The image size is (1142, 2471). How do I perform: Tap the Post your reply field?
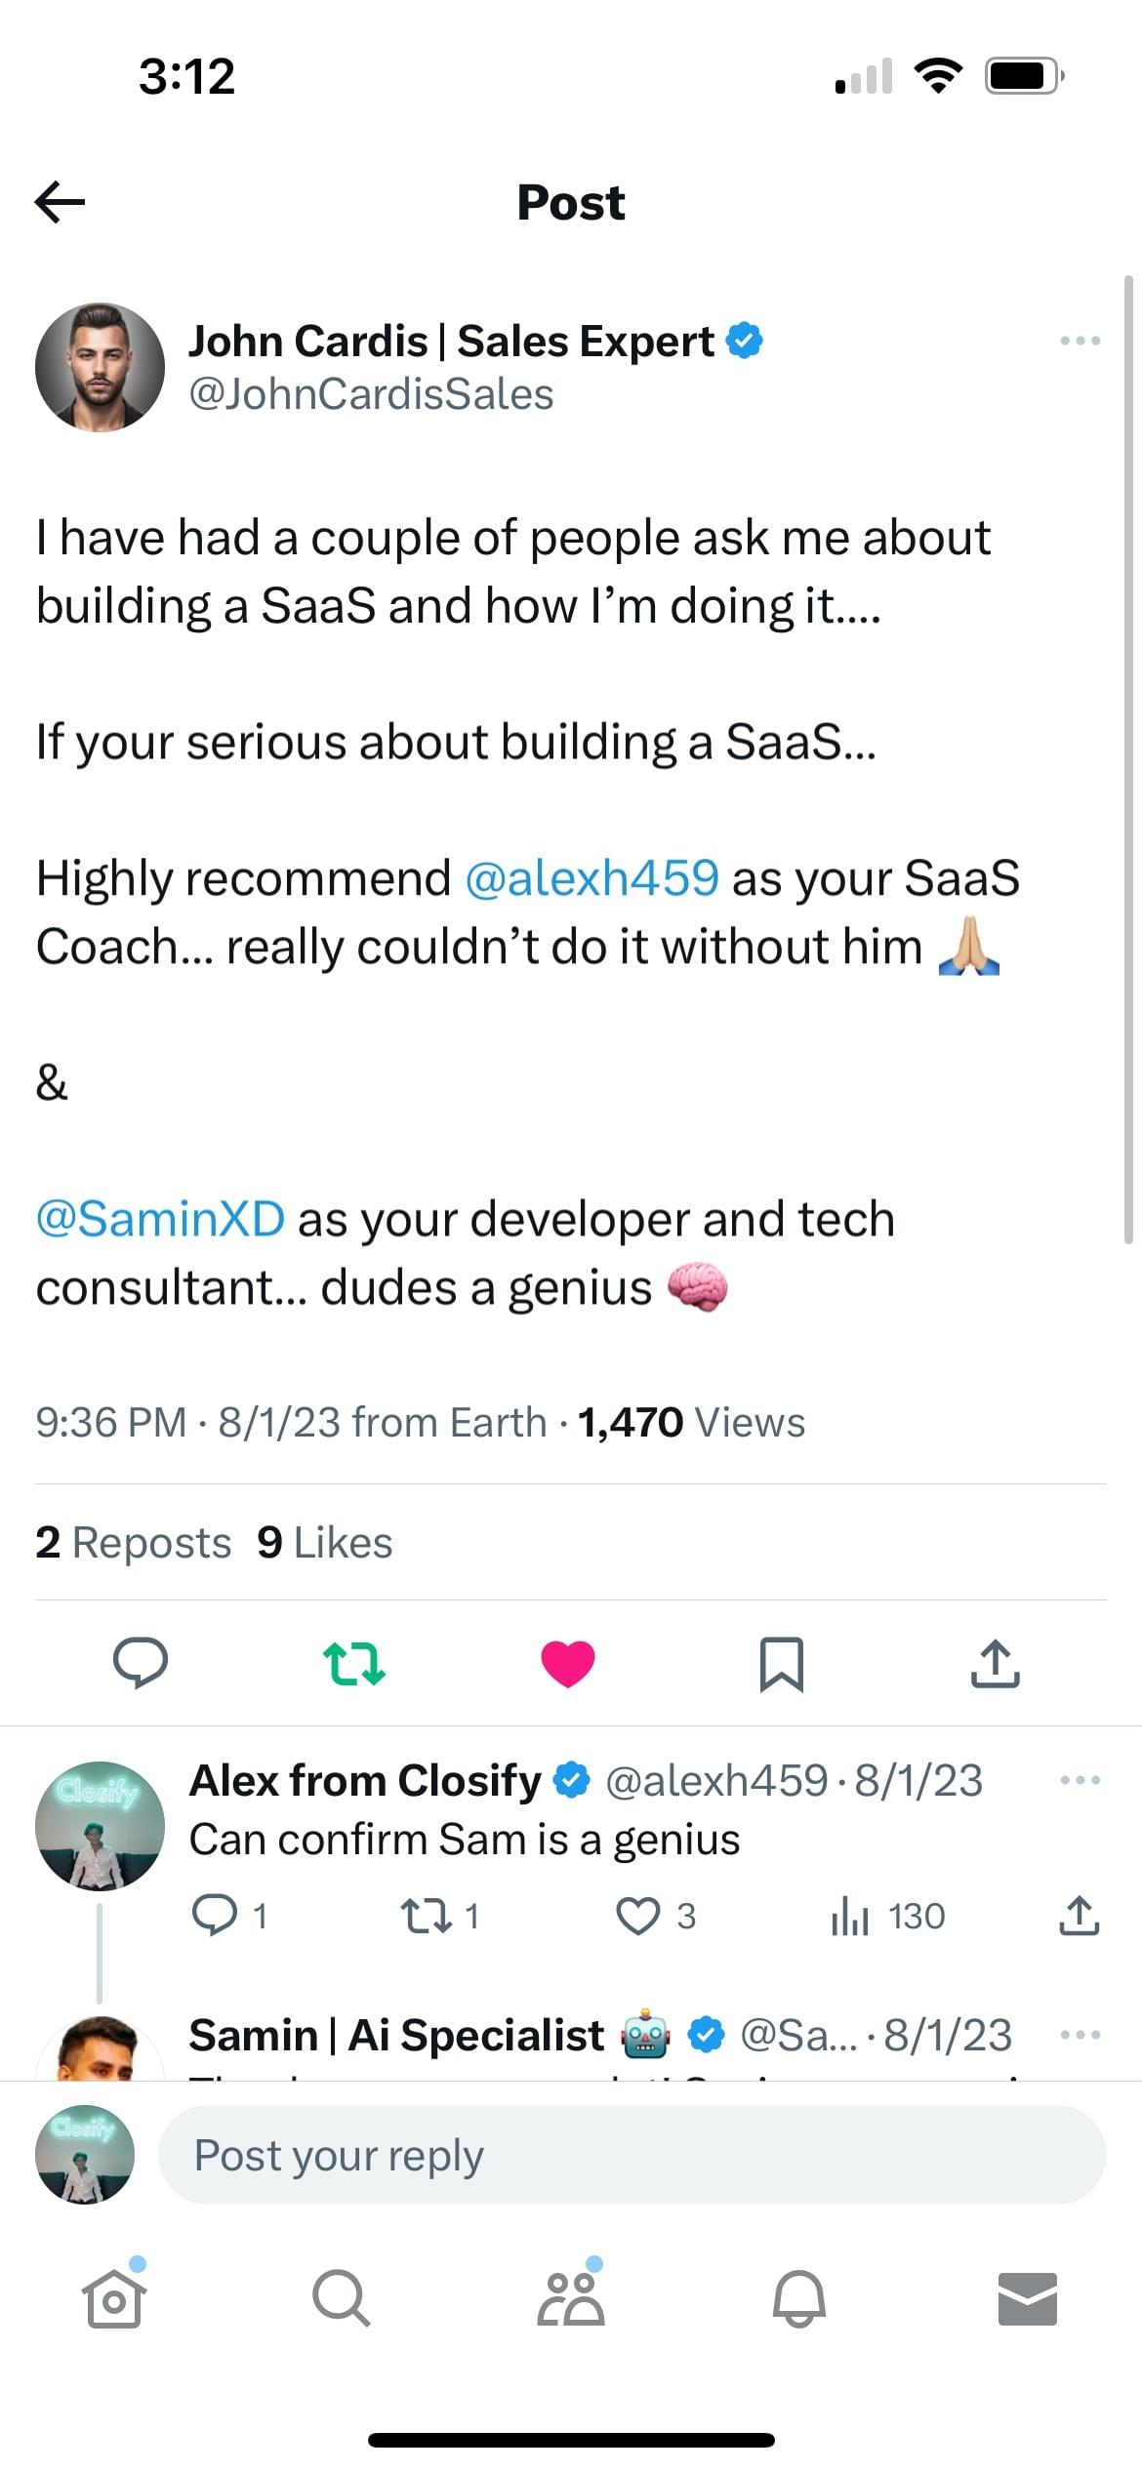click(x=631, y=2155)
